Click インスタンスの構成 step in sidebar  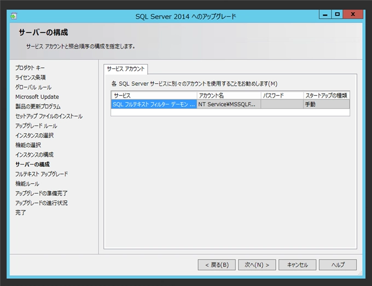34,155
